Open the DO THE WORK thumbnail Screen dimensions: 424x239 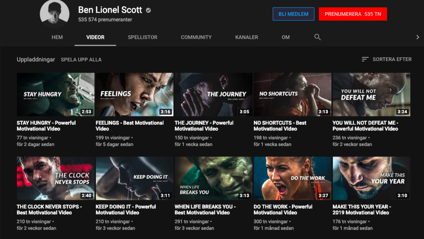[x=292, y=178]
